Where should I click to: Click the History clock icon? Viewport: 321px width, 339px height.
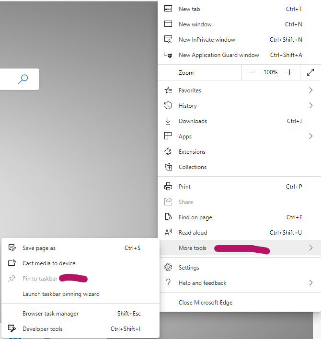coord(168,105)
